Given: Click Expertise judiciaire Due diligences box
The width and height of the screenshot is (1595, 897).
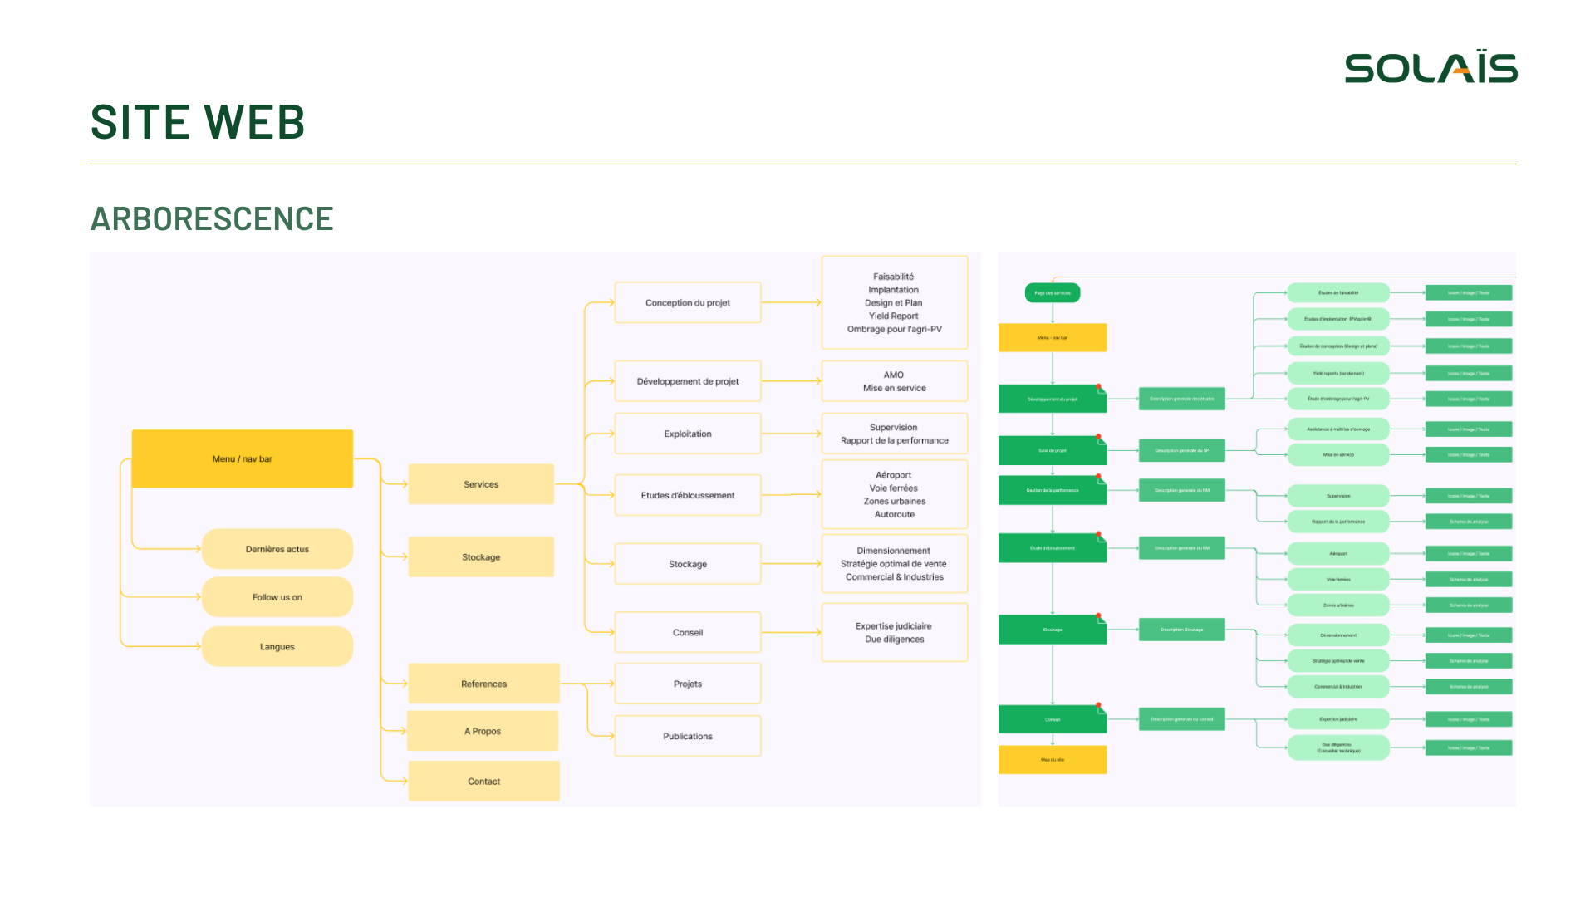Looking at the screenshot, I should tap(894, 632).
